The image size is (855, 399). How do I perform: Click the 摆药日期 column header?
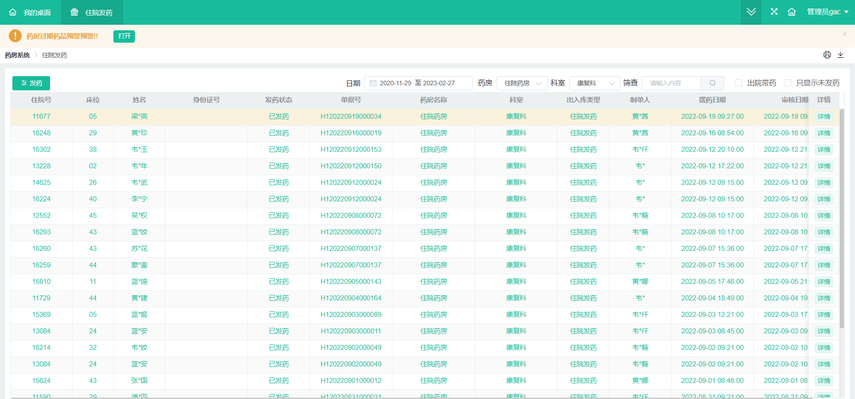(712, 100)
